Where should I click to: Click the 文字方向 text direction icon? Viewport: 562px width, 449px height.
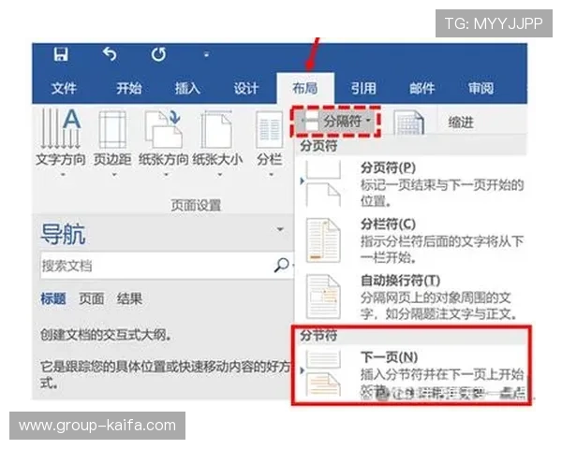tap(61, 129)
